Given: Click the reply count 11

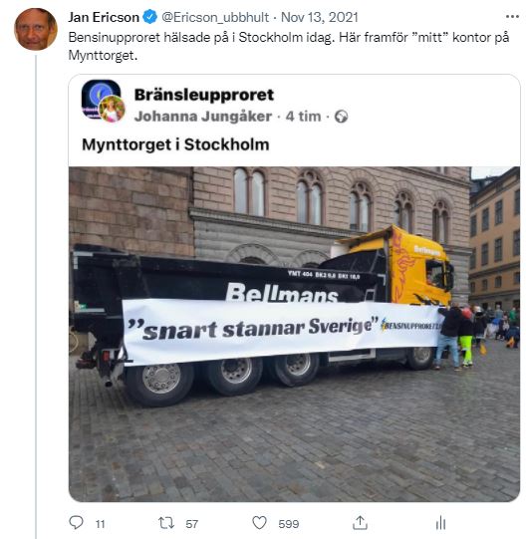Looking at the screenshot, I should 100,524.
